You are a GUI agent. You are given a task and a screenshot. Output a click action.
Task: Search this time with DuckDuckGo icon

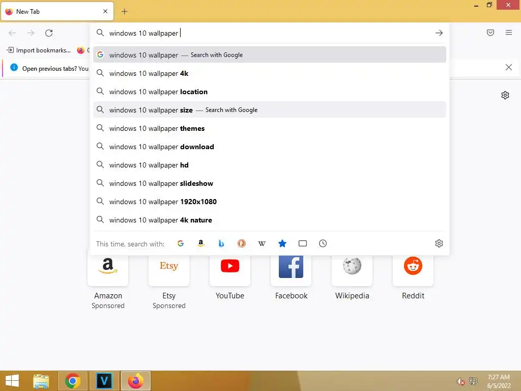click(x=242, y=243)
